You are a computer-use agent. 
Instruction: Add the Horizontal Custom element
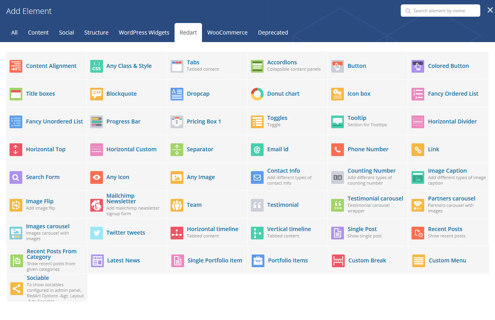click(x=127, y=150)
